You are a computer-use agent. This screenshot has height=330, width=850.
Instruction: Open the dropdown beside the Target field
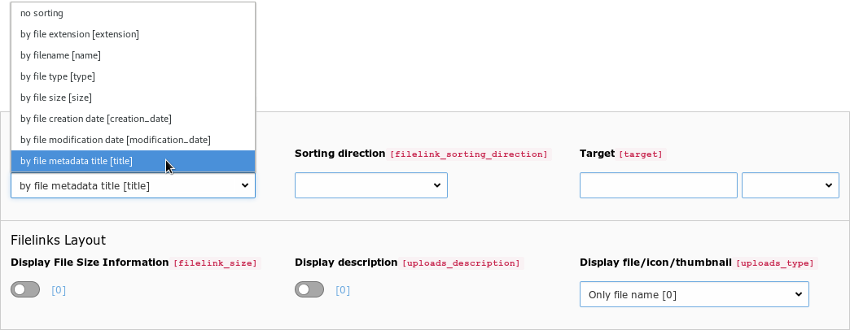(x=790, y=185)
